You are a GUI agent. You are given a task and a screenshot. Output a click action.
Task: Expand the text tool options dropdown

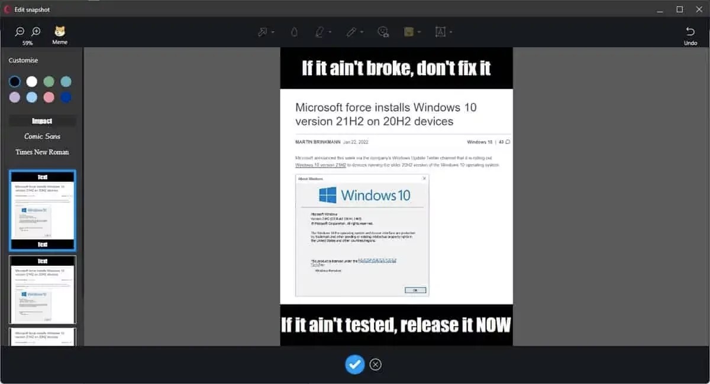(x=451, y=32)
